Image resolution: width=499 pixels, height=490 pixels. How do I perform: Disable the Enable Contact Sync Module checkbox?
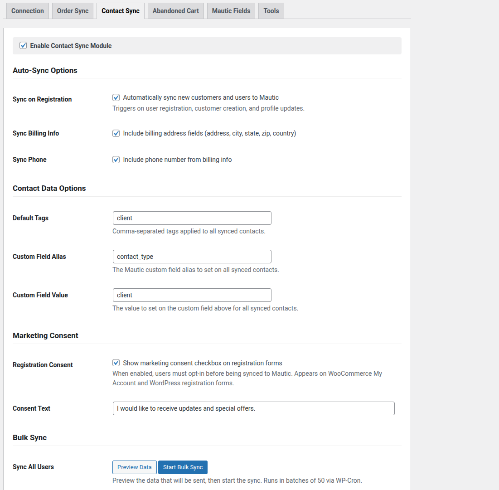tap(24, 46)
